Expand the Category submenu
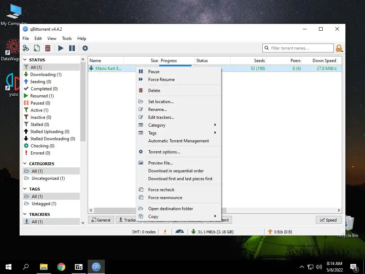365x274 pixels. click(x=178, y=125)
